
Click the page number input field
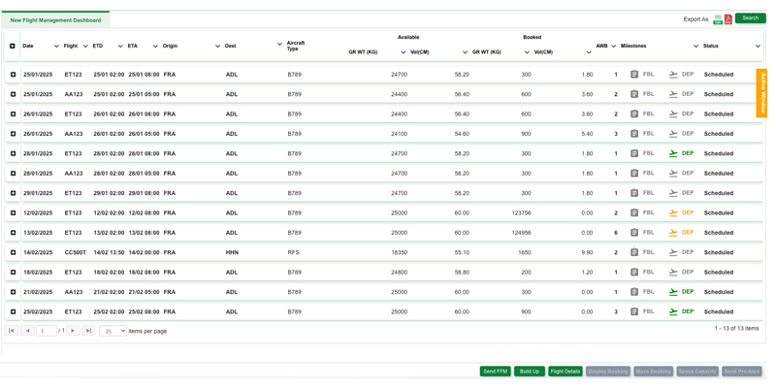tap(46, 331)
